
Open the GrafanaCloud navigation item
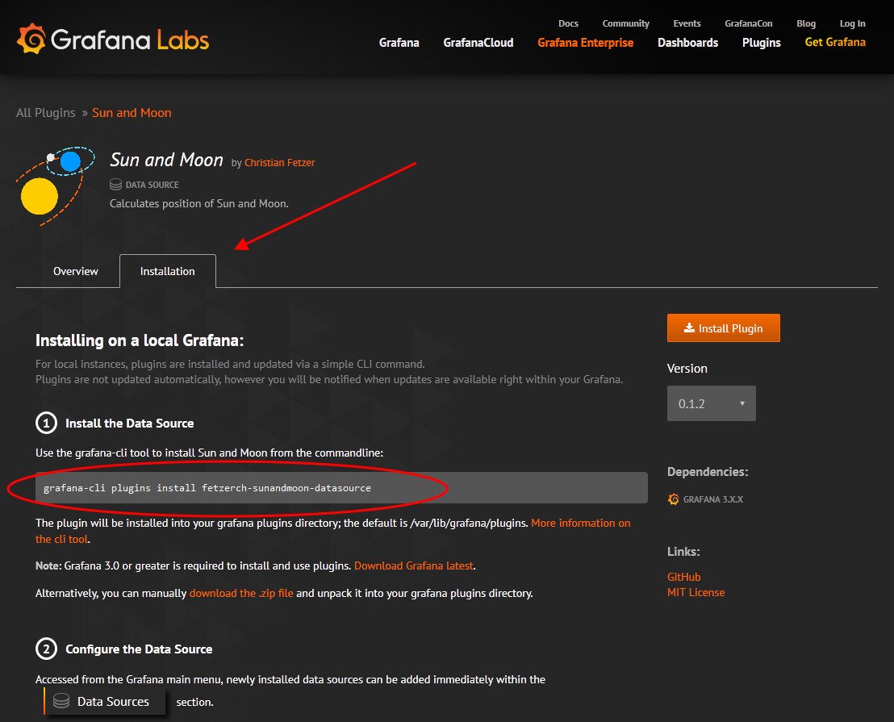(478, 43)
